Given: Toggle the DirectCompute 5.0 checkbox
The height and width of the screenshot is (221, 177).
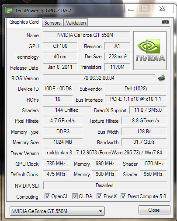Looking at the screenshot, I should (x=123, y=196).
